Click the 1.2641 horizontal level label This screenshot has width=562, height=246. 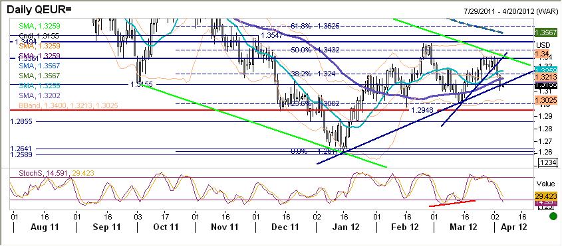point(21,149)
